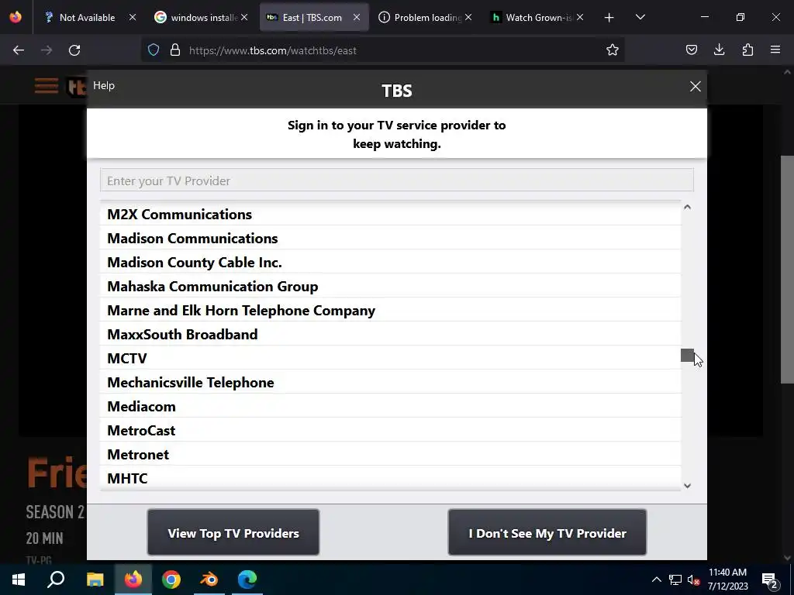Focus the Enter your TV Provider field
Viewport: 794px width, 595px height.
tap(396, 181)
